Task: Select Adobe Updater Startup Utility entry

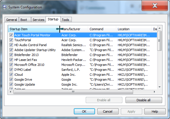Action: (35, 50)
